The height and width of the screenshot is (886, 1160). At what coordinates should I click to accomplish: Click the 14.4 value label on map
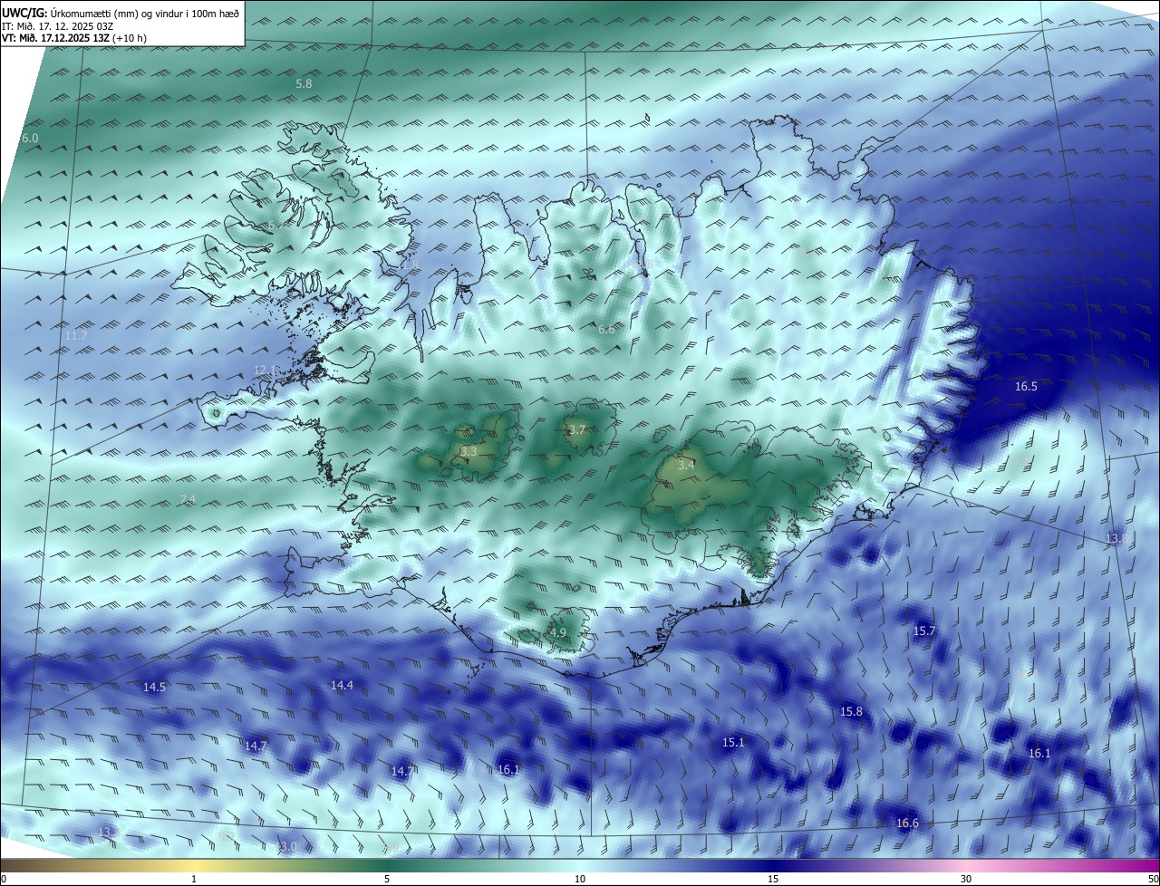342,686
